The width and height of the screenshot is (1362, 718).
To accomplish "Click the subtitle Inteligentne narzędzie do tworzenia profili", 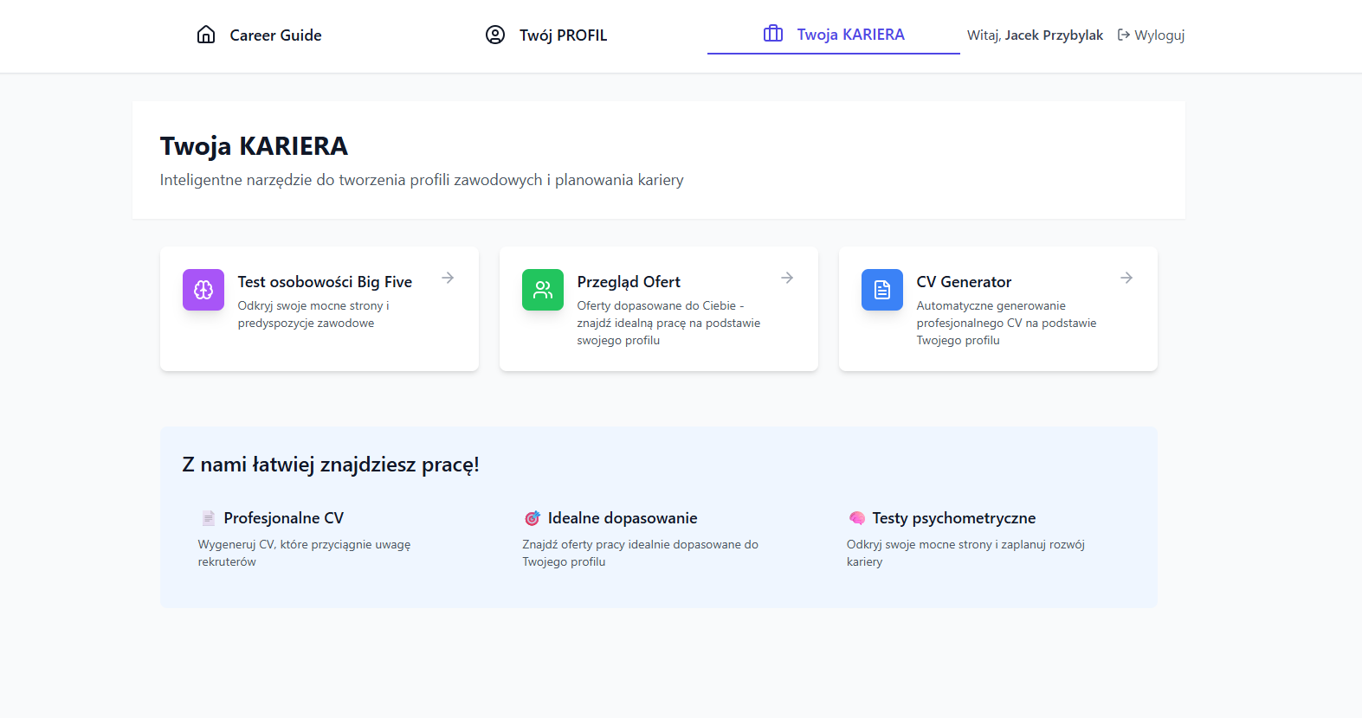I will coord(422,180).
